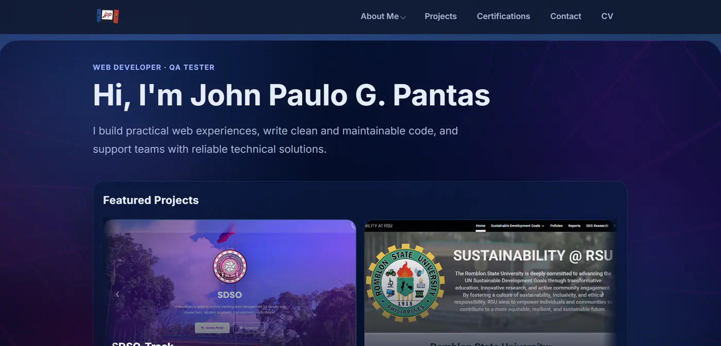Open the Projects page
The height and width of the screenshot is (346, 721).
(x=440, y=16)
